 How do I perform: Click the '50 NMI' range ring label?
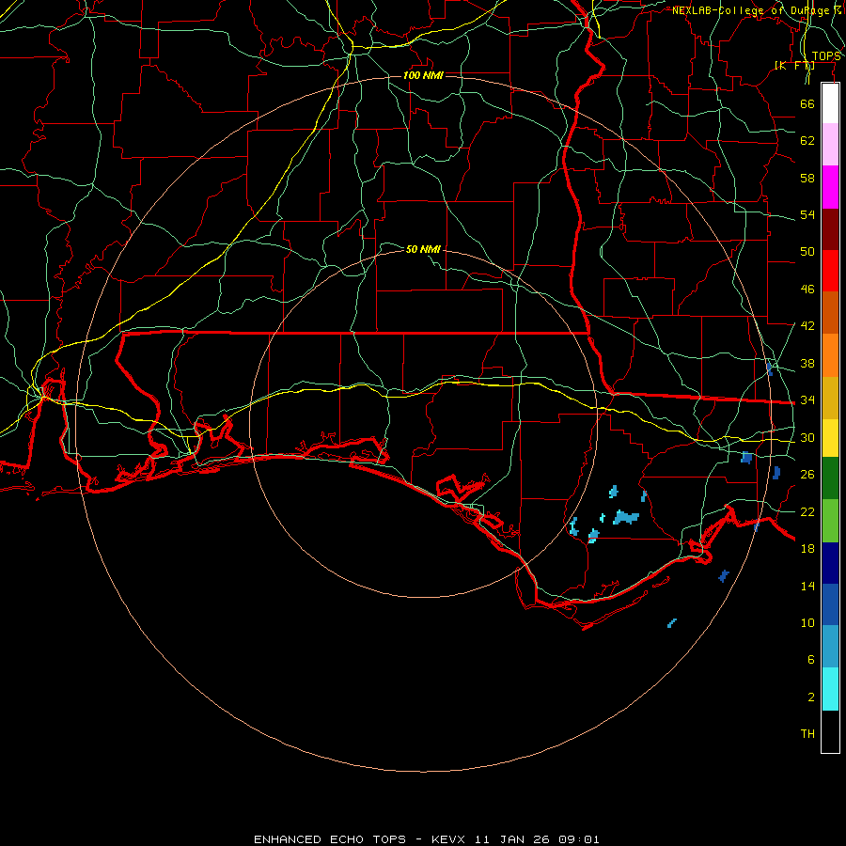[423, 249]
